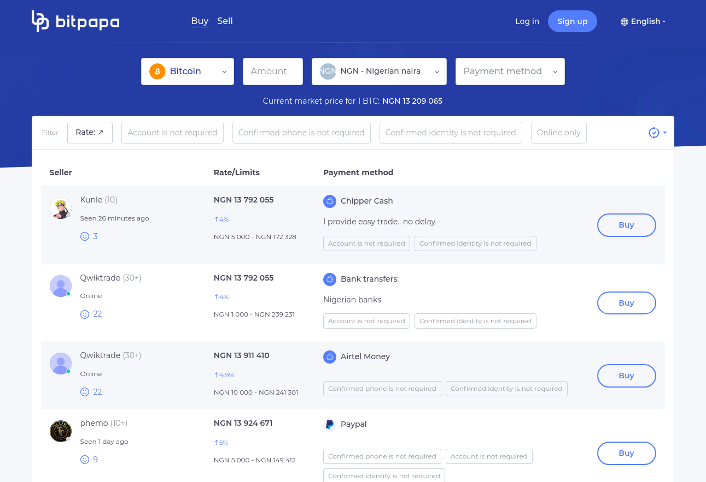The width and height of the screenshot is (706, 482).
Task: Click Buy on phemo's Paypal offer
Action: point(627,453)
